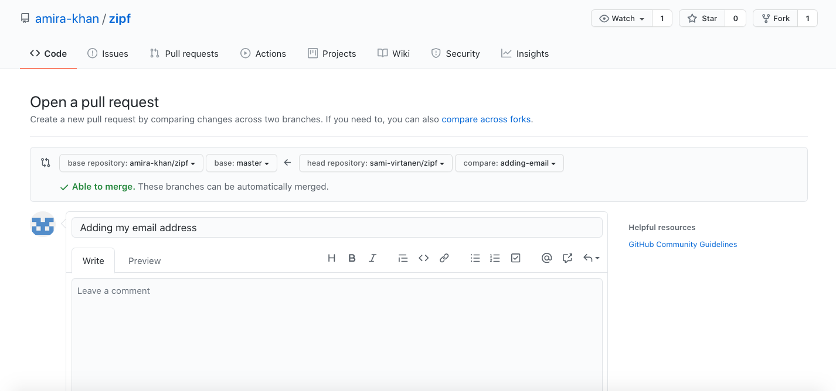Click the Watch button
This screenshot has height=391, width=836.
[x=621, y=18]
